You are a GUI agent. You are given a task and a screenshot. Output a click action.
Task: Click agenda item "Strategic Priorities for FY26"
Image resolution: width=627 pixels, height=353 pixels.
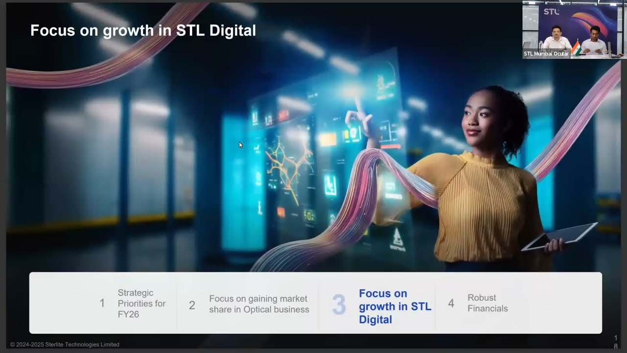click(x=142, y=303)
